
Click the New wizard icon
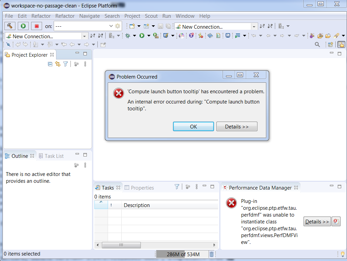coord(132,26)
